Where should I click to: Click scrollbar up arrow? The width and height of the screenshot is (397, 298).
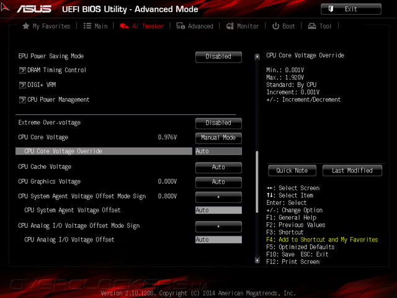pos(257,56)
